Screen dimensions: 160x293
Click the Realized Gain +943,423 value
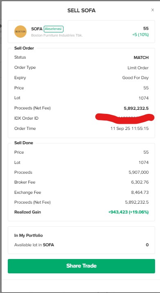tap(128, 212)
